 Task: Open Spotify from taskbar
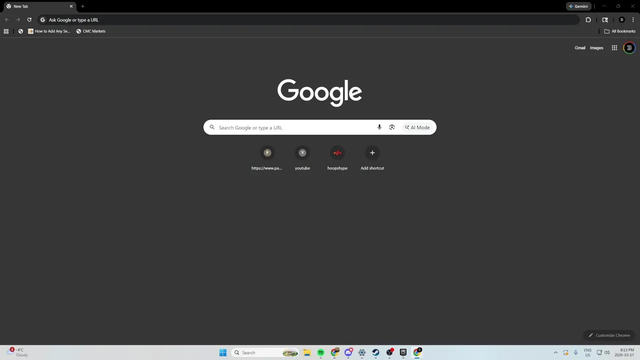(x=320, y=352)
